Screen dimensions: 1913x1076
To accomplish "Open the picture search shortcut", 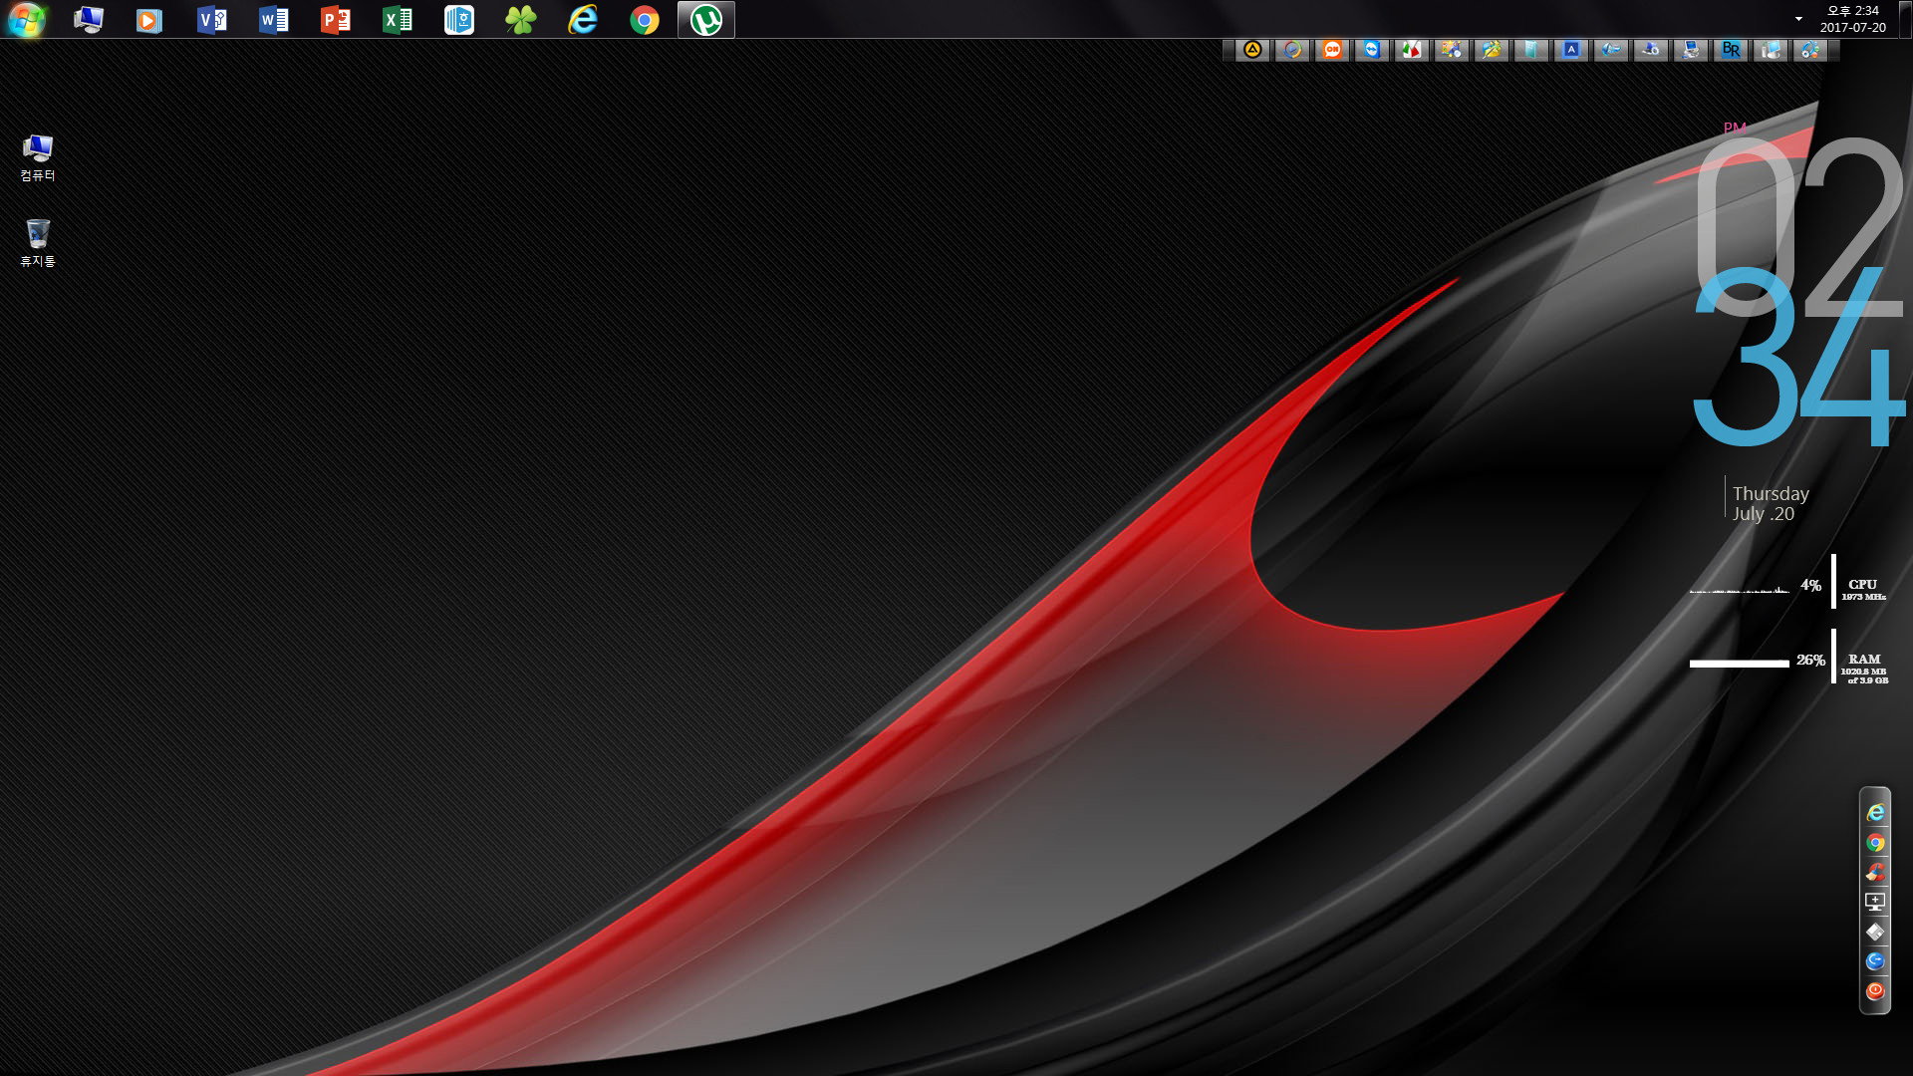I will point(1452,50).
